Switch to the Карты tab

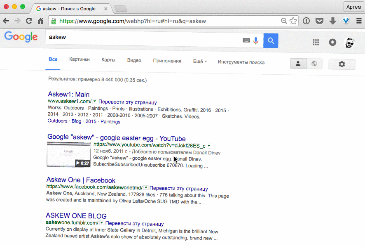coord(108,60)
